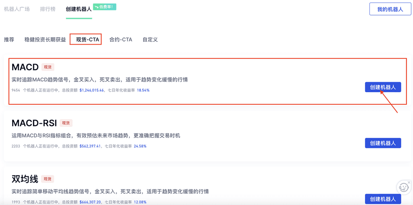Create a robot with the MACD strategy
Viewport: 413px width, 205px height.
pyautogui.click(x=383, y=87)
